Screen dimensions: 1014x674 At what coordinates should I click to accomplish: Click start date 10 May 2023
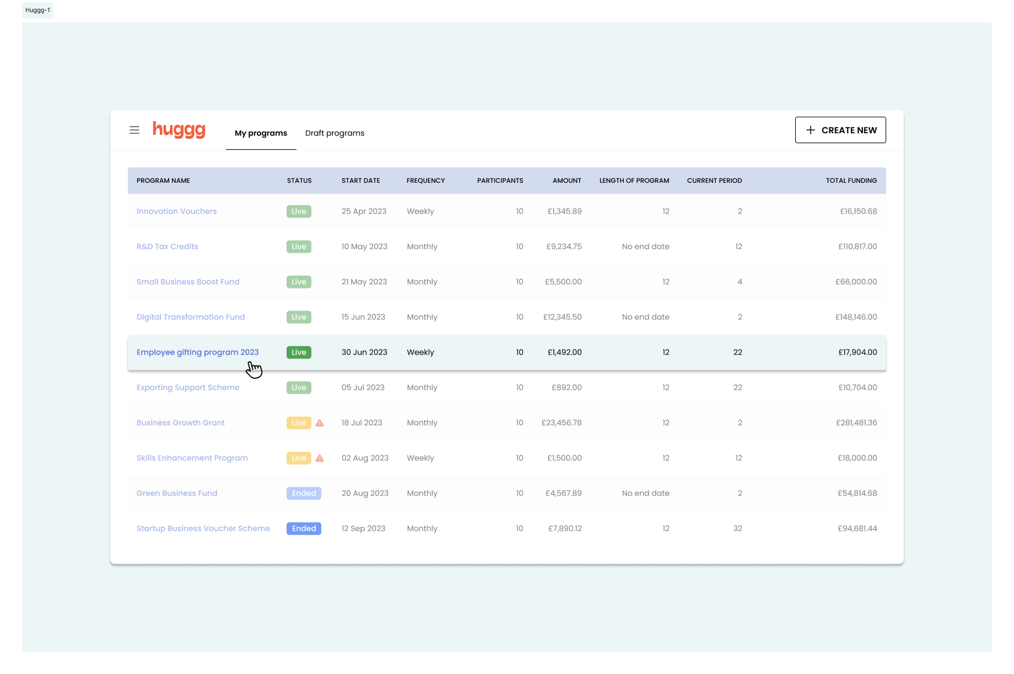pyautogui.click(x=365, y=247)
